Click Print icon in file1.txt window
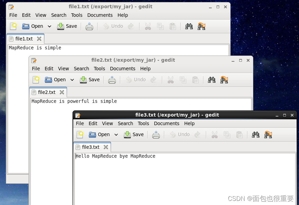299x205 pixels. pyautogui.click(x=89, y=26)
